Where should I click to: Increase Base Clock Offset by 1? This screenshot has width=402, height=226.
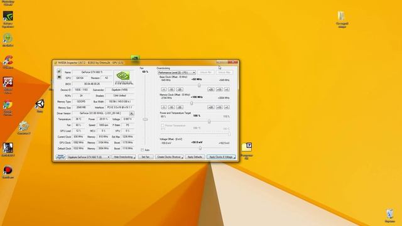pos(227,89)
